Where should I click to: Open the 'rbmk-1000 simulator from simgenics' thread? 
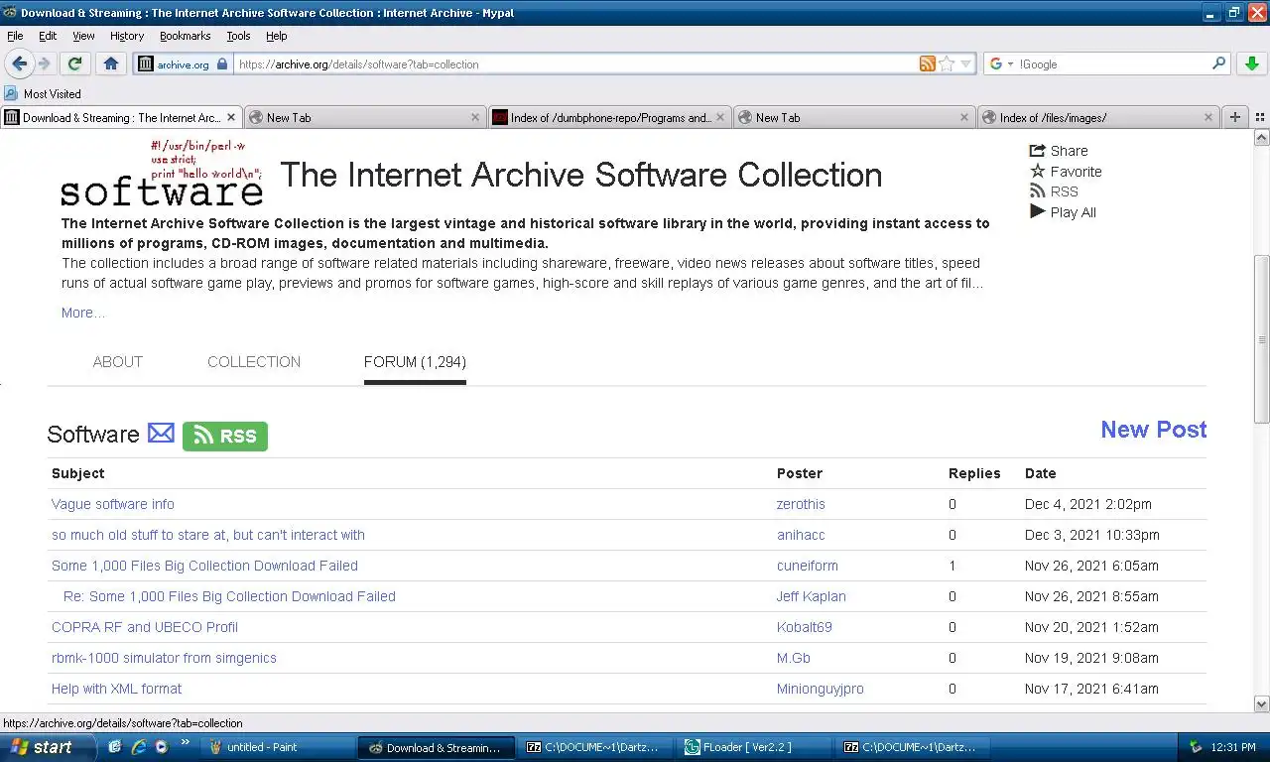[164, 658]
